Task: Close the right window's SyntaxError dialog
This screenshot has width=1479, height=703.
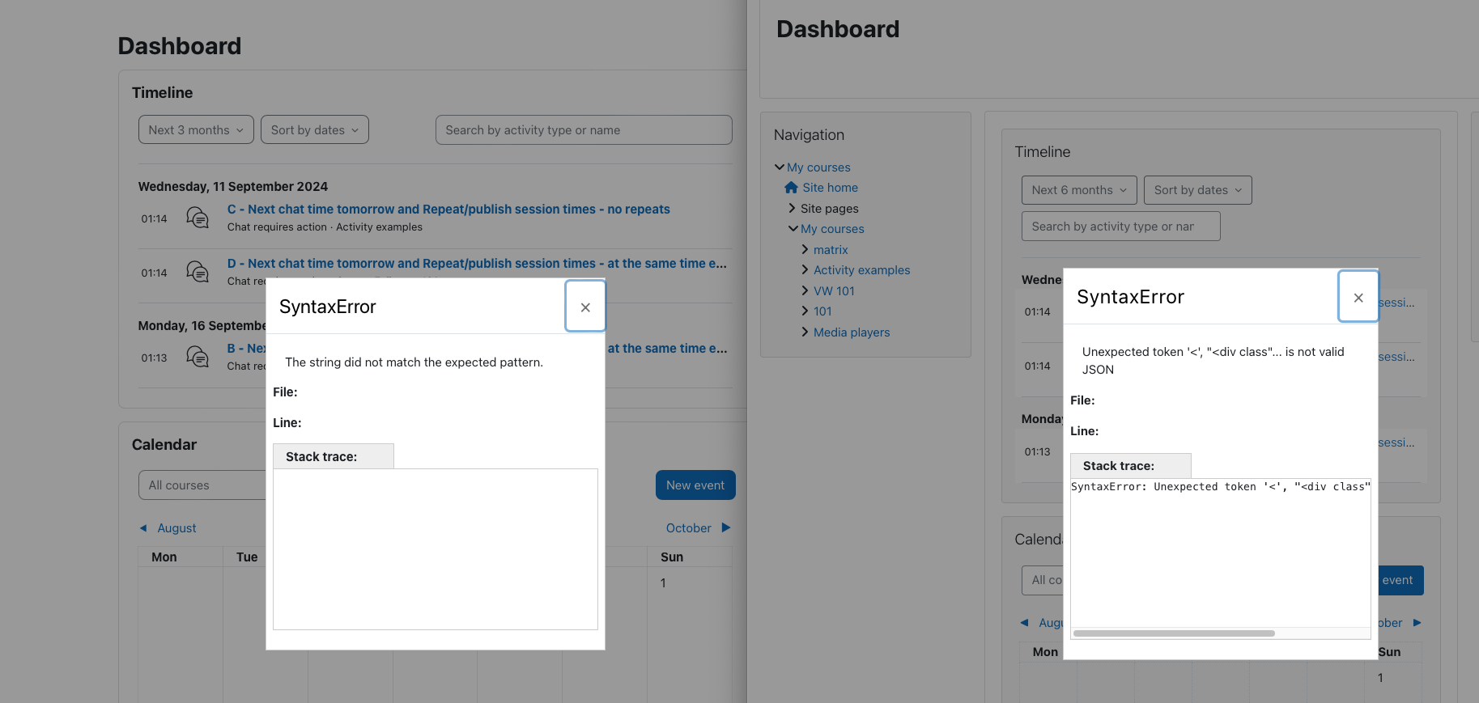Action: [1358, 297]
